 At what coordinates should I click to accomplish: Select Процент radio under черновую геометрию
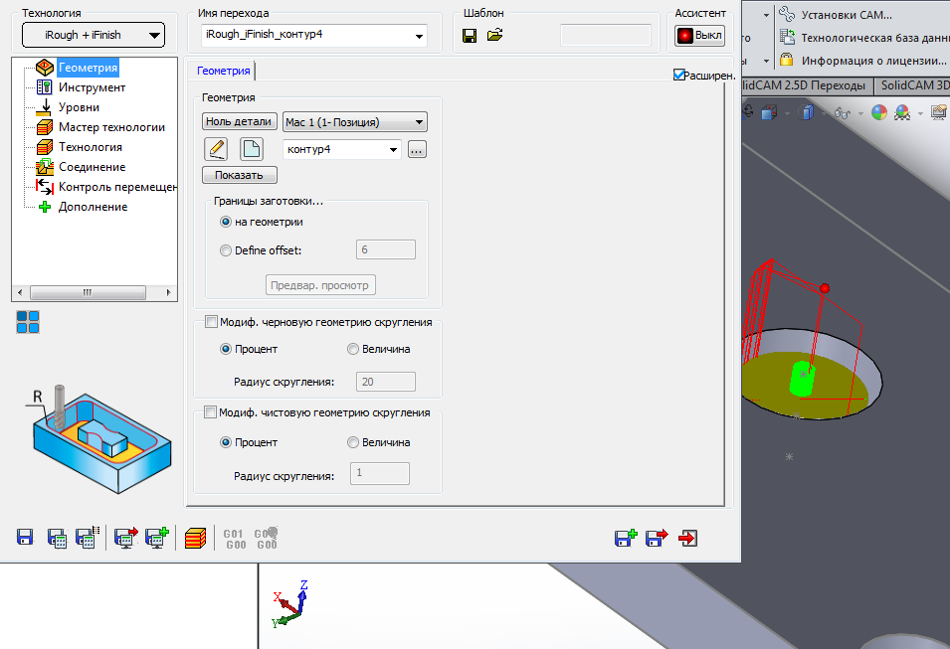[226, 349]
